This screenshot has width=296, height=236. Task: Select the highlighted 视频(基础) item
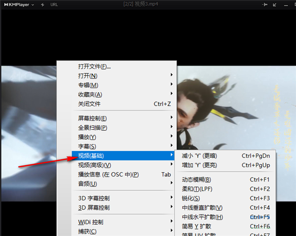[x=123, y=156]
